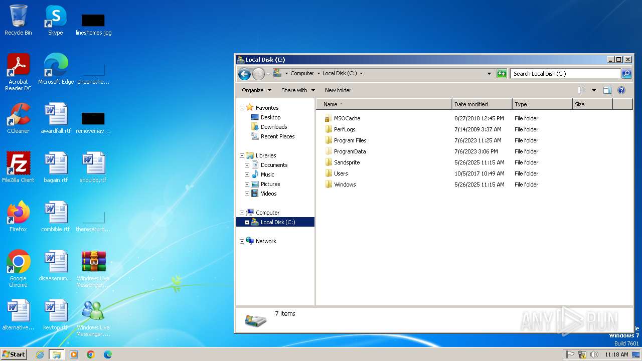
Task: Sort by the Name column header
Action: [x=384, y=104]
